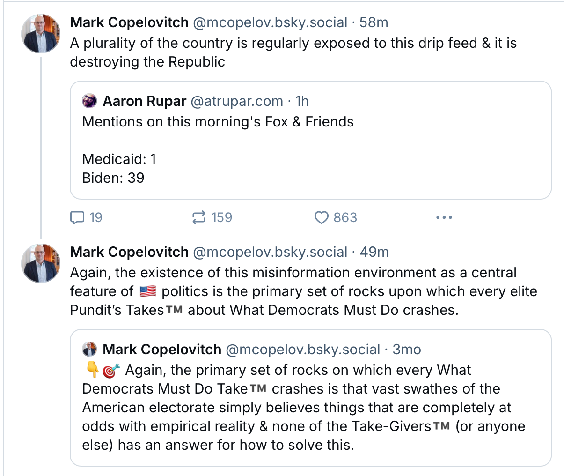Click Mark Copelovitch name in quoted post
The image size is (564, 476).
pyautogui.click(x=162, y=350)
